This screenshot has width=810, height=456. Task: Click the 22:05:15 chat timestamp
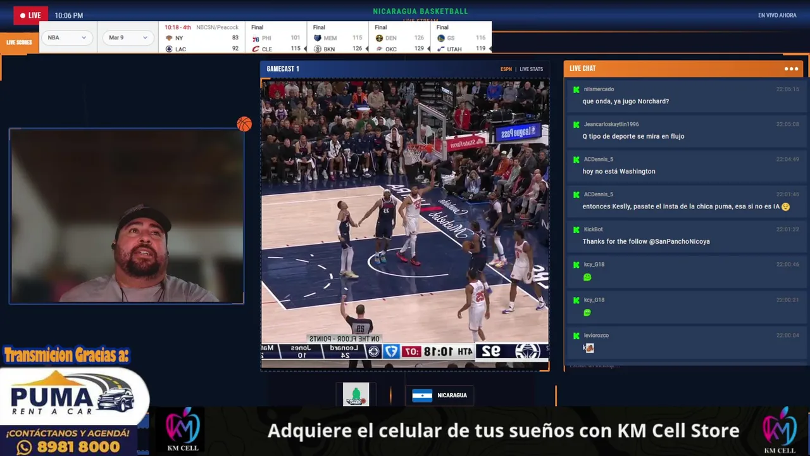click(x=788, y=89)
